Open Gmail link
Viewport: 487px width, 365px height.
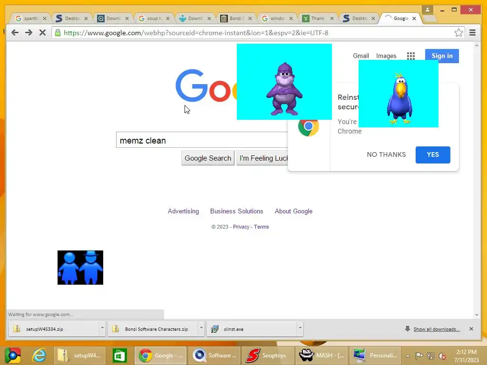360,56
